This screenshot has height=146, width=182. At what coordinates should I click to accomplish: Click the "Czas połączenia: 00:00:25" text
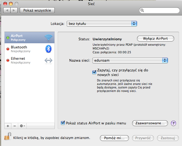[112, 52]
